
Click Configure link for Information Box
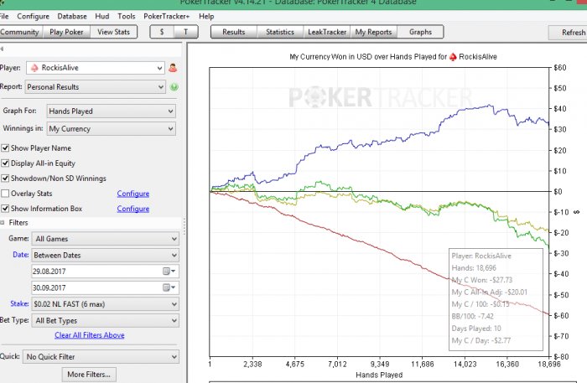pyautogui.click(x=132, y=209)
